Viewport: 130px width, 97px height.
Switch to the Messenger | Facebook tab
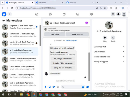(20, 3)
